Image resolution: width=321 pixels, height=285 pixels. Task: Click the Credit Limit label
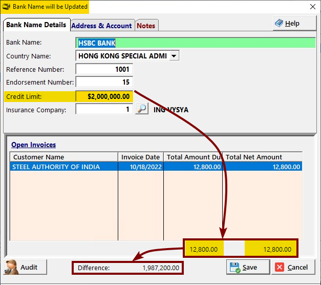coord(24,96)
